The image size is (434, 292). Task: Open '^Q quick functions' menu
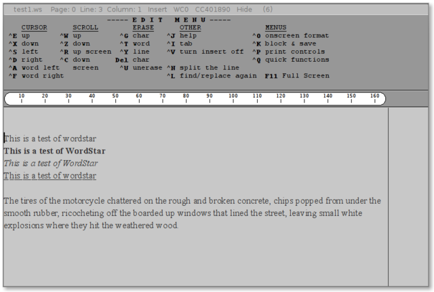tap(291, 60)
